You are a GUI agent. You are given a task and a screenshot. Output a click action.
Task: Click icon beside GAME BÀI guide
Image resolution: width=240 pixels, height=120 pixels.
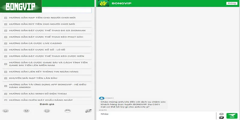[6, 64]
